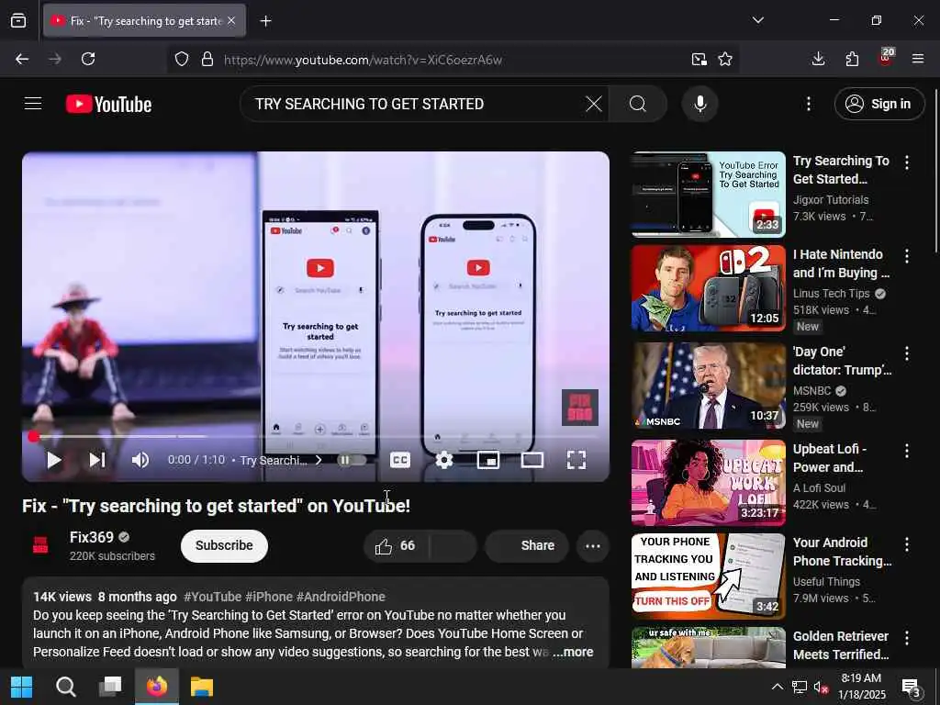Like the video with 66 likes

396,545
